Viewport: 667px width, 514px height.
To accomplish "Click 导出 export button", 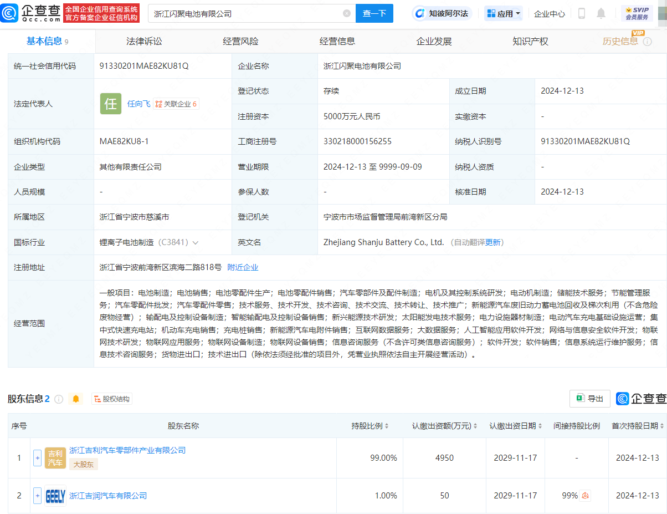I will [x=590, y=399].
